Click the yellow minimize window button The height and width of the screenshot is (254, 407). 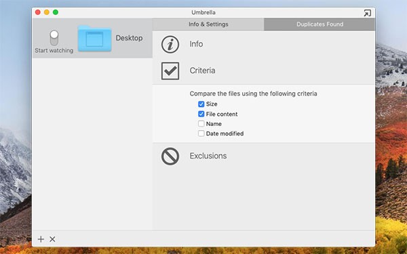47,12
